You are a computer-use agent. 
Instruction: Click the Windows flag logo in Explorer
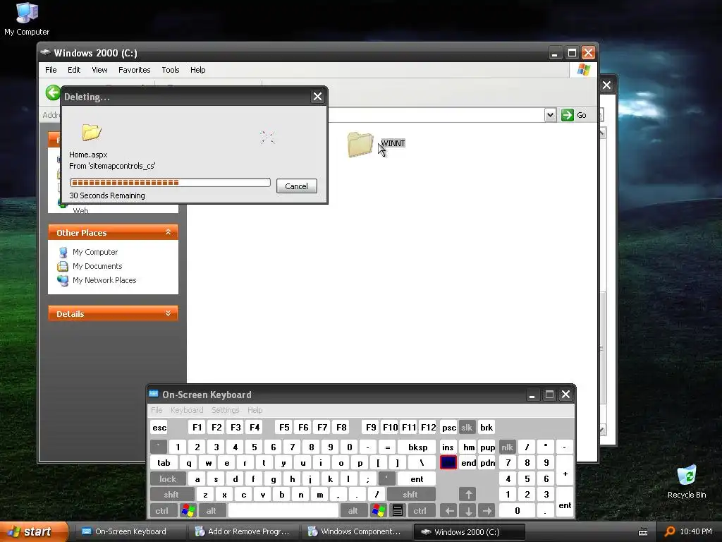pyautogui.click(x=583, y=70)
